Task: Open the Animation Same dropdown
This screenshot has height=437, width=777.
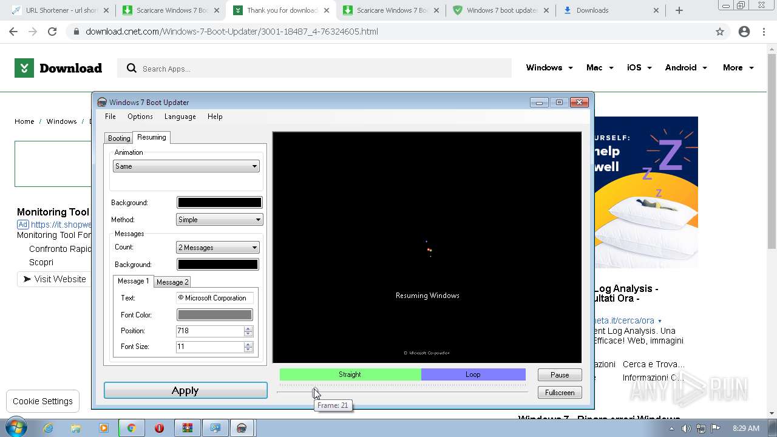Action: [x=186, y=166]
